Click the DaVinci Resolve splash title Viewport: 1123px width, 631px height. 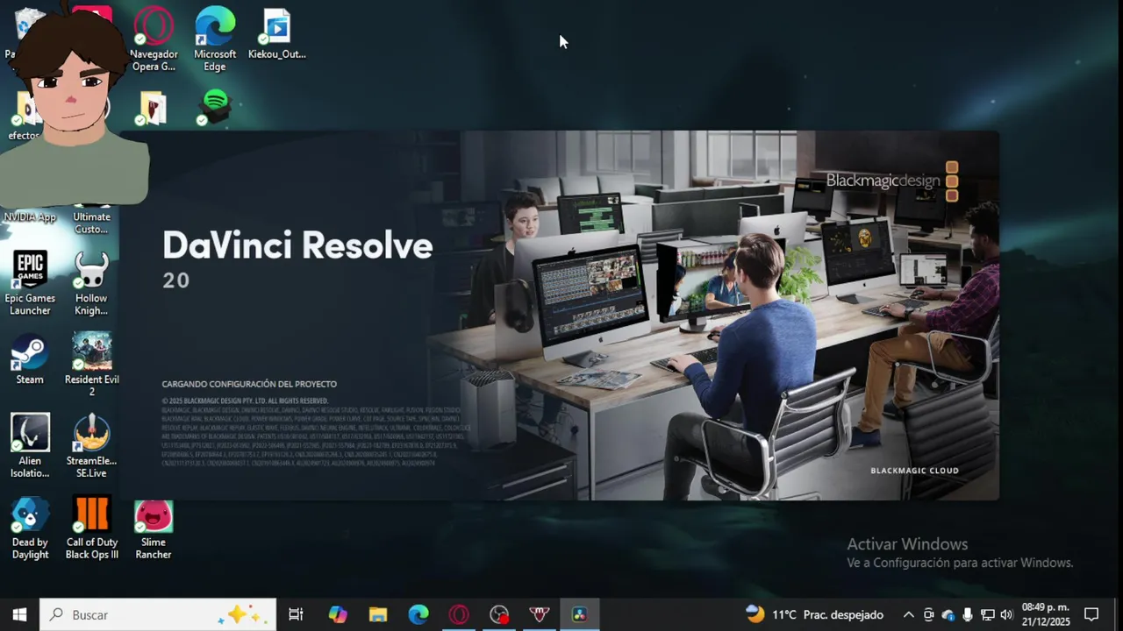click(297, 245)
